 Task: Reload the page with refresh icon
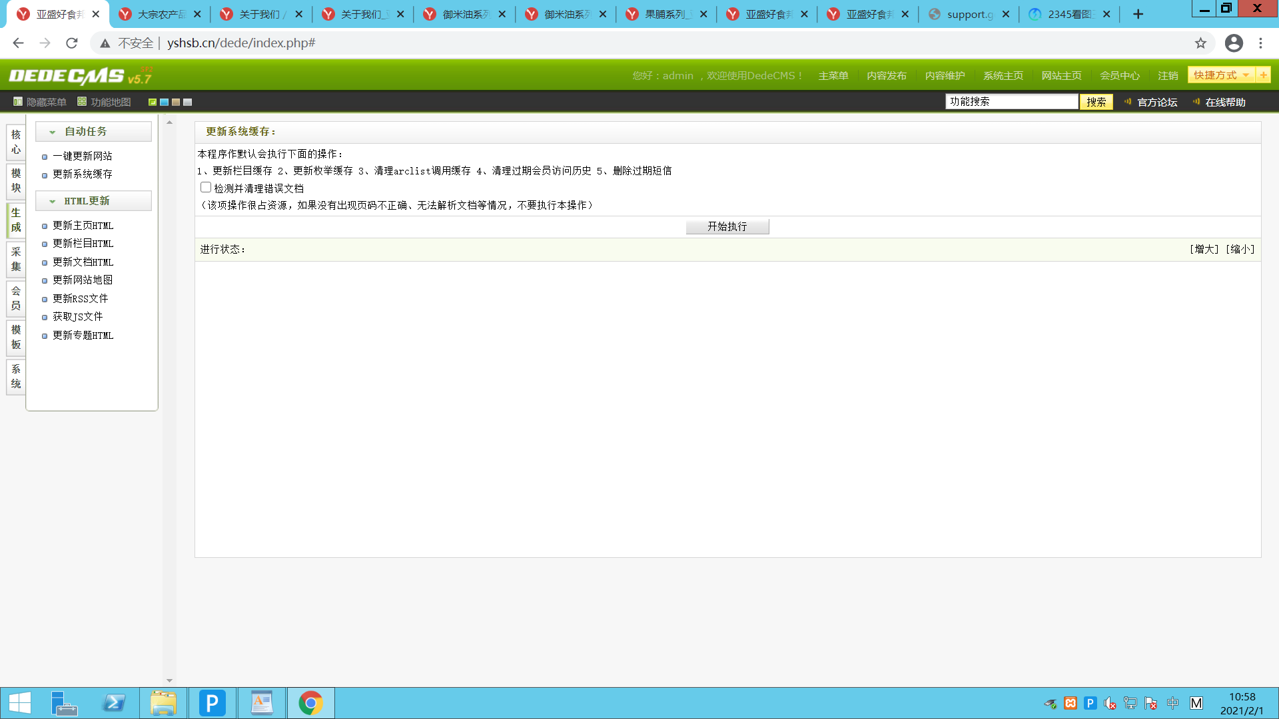[x=72, y=43]
